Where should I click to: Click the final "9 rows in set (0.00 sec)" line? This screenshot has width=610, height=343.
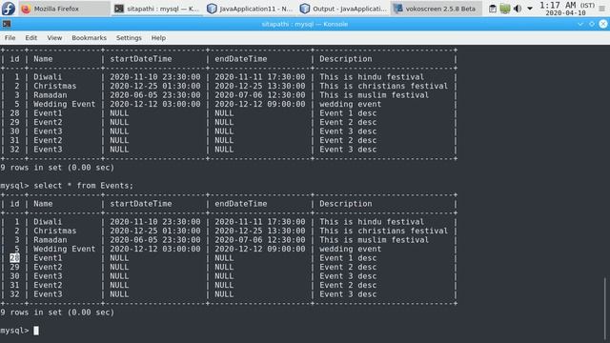pyautogui.click(x=57, y=313)
